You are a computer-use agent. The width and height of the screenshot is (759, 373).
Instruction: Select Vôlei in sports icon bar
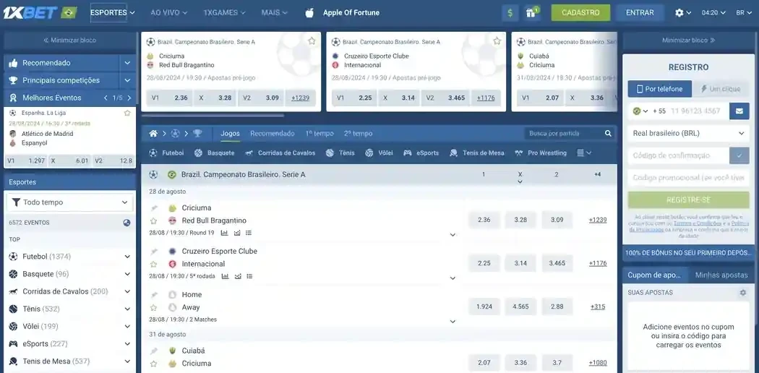coord(379,153)
